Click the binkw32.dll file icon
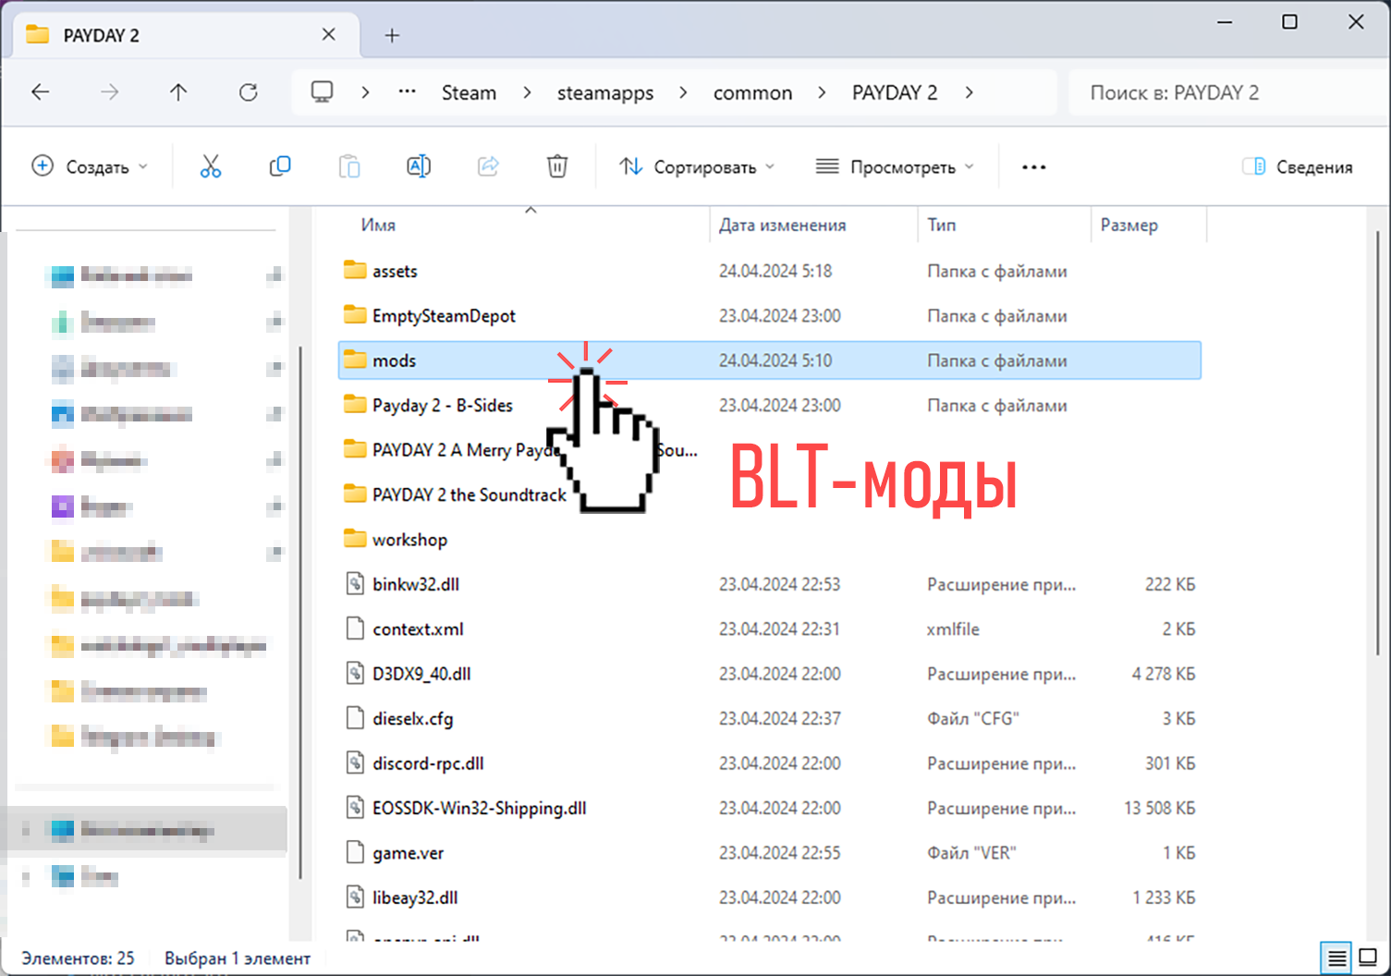The height and width of the screenshot is (976, 1391). click(x=355, y=584)
